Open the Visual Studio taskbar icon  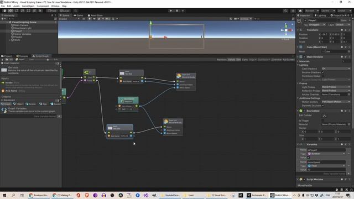point(146,195)
